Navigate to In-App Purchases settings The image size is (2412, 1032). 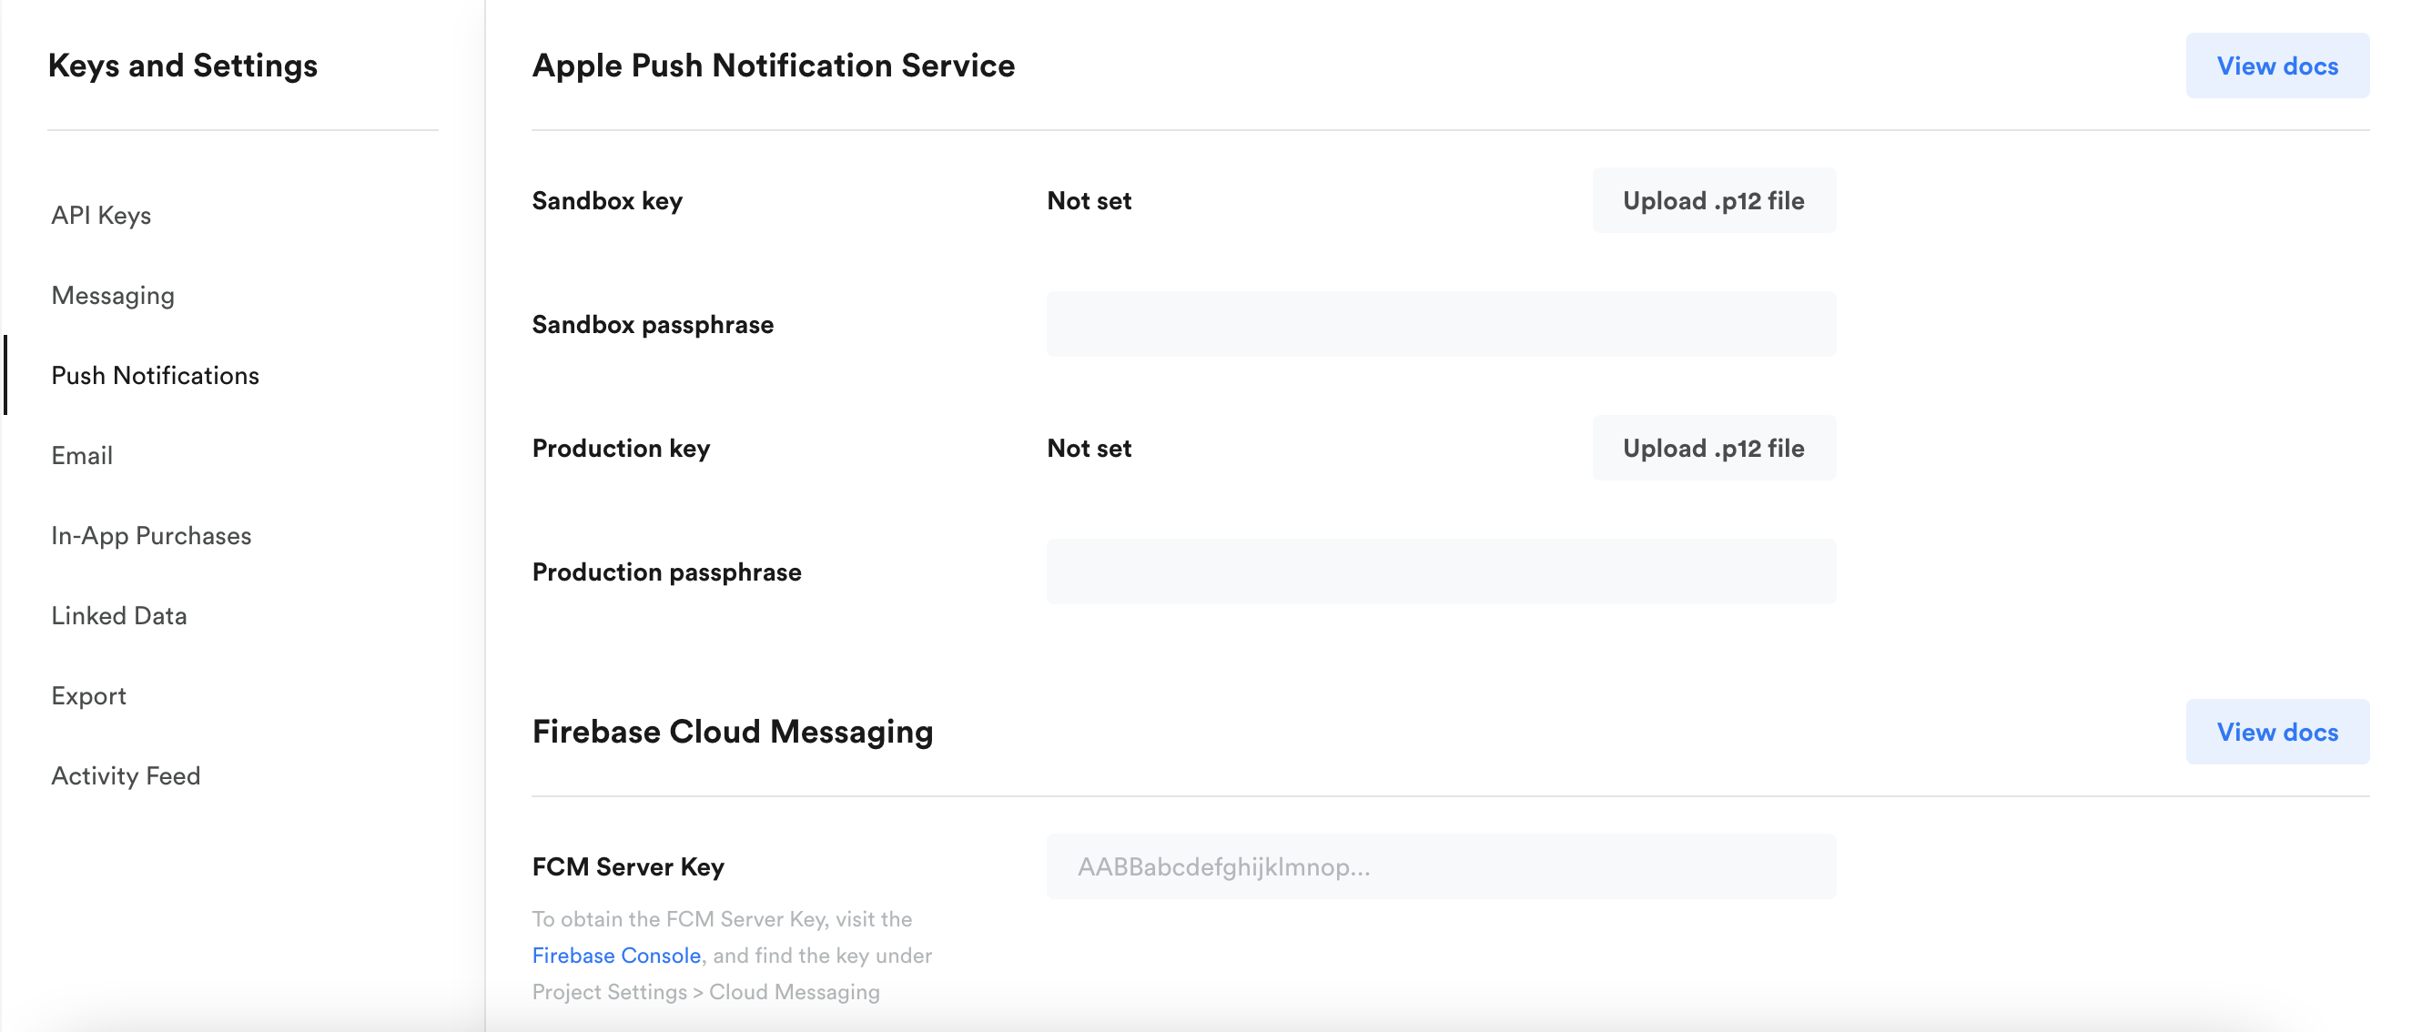(x=151, y=536)
